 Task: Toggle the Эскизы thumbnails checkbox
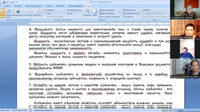[65, 13]
